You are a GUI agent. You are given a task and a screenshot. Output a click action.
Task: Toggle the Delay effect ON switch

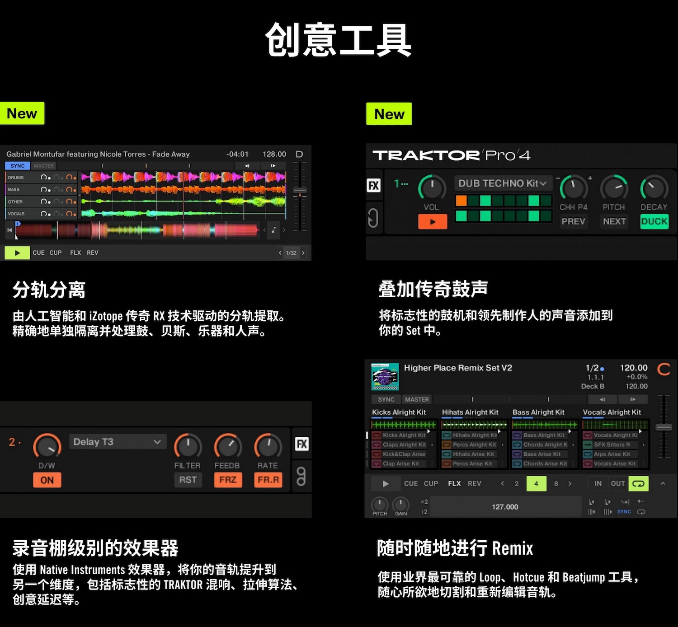coord(47,480)
